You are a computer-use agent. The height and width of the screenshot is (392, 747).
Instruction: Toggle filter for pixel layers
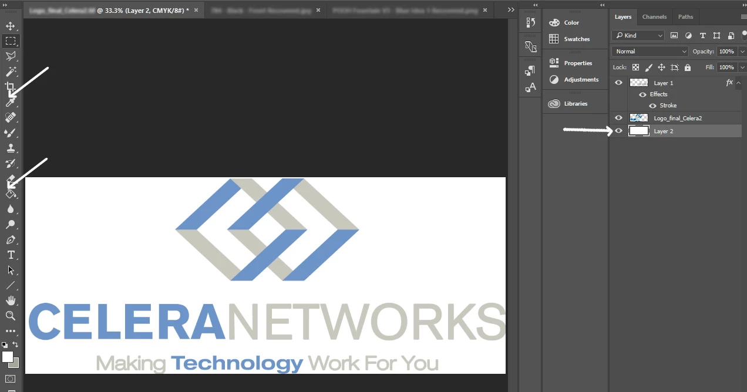674,35
